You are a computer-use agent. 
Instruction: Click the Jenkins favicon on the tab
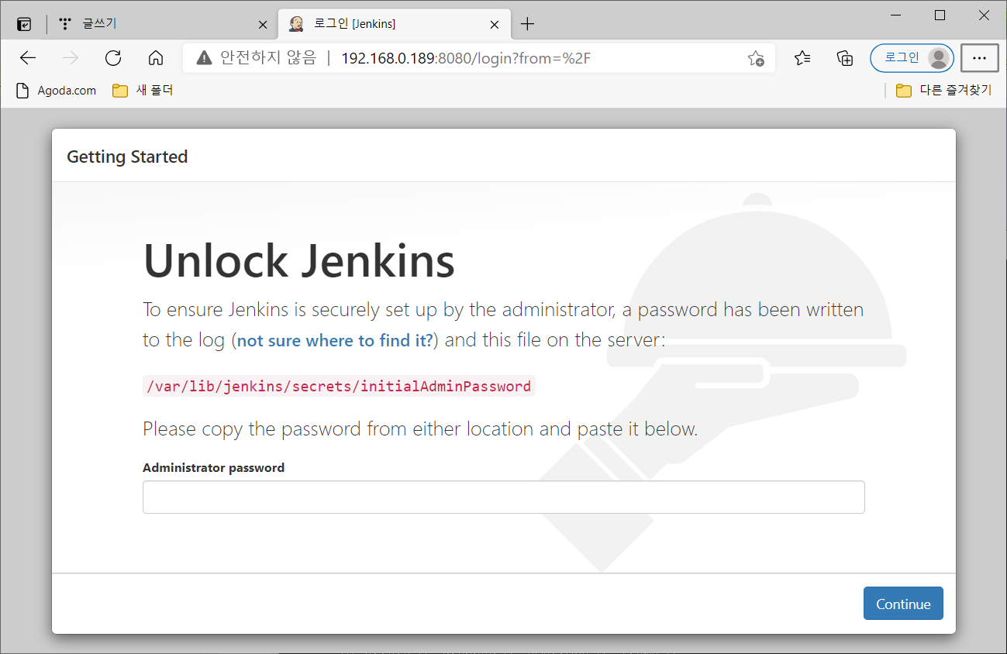tap(296, 24)
